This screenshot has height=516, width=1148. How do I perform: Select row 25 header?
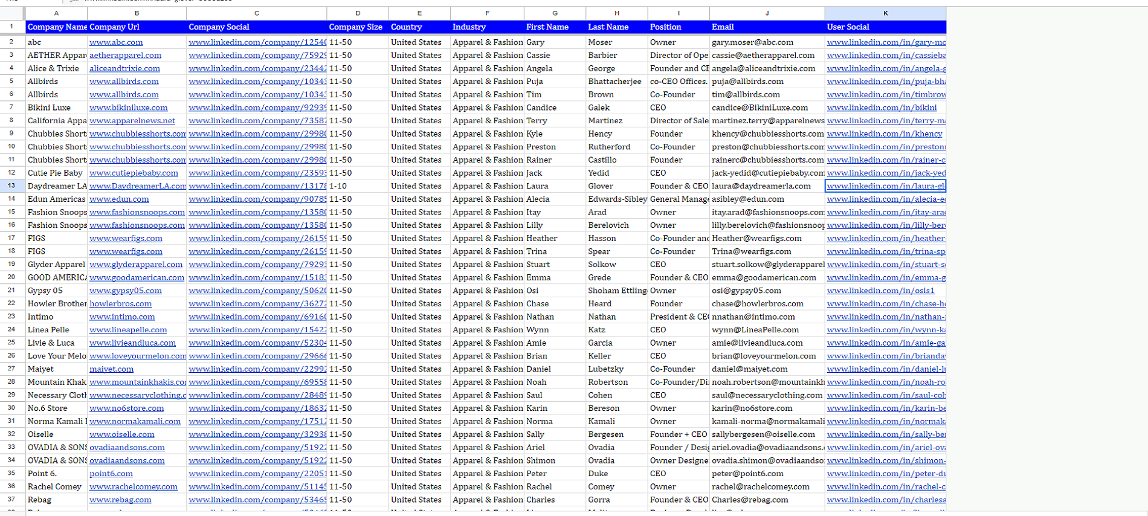click(11, 343)
